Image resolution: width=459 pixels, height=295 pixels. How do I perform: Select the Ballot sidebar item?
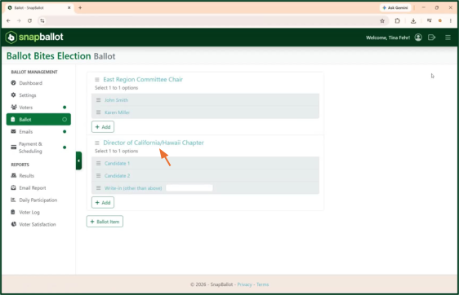coord(38,119)
